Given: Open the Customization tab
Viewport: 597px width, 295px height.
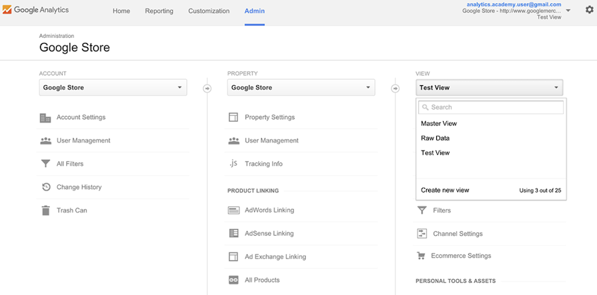Looking at the screenshot, I should coord(209,11).
